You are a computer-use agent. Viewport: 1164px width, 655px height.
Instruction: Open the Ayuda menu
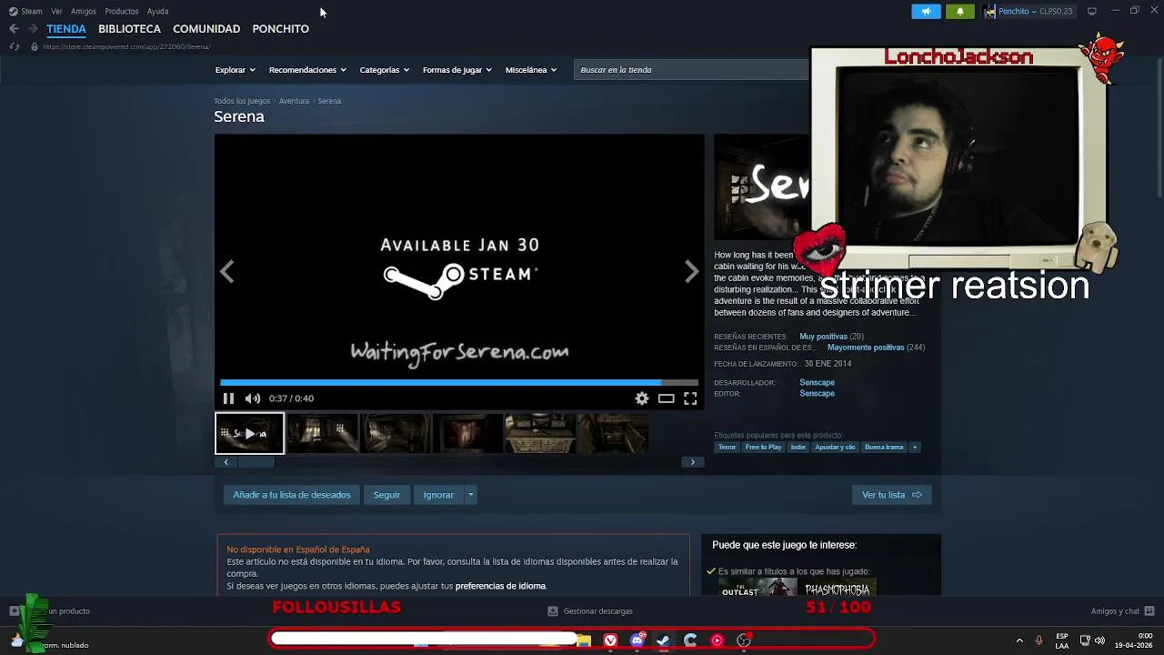[x=157, y=11]
